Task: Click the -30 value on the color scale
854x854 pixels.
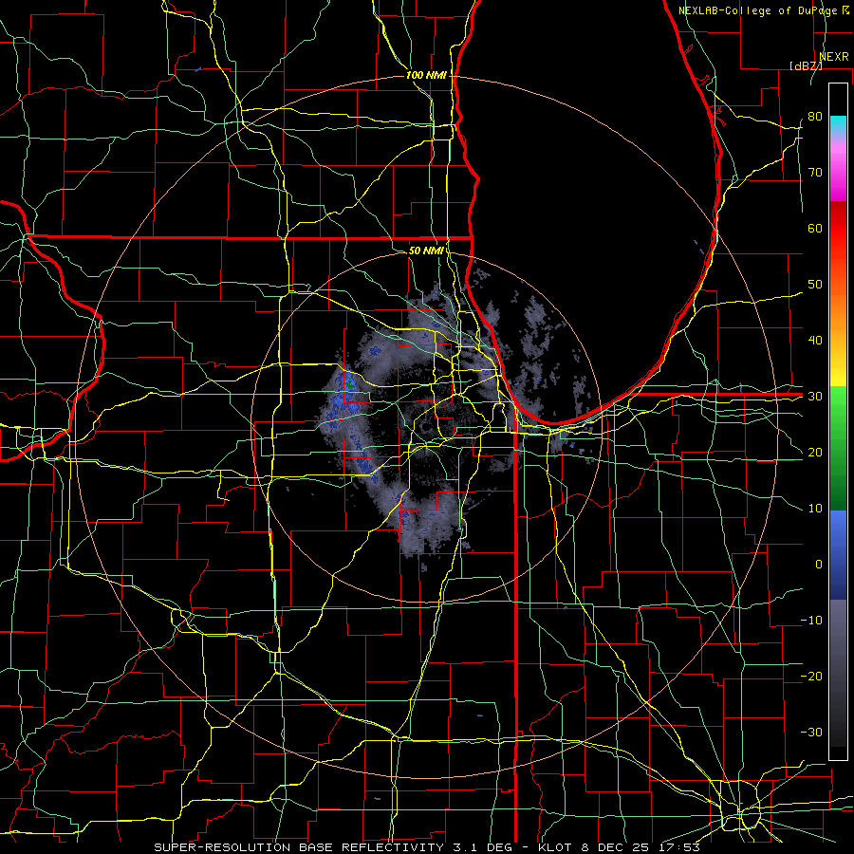Action: (811, 732)
